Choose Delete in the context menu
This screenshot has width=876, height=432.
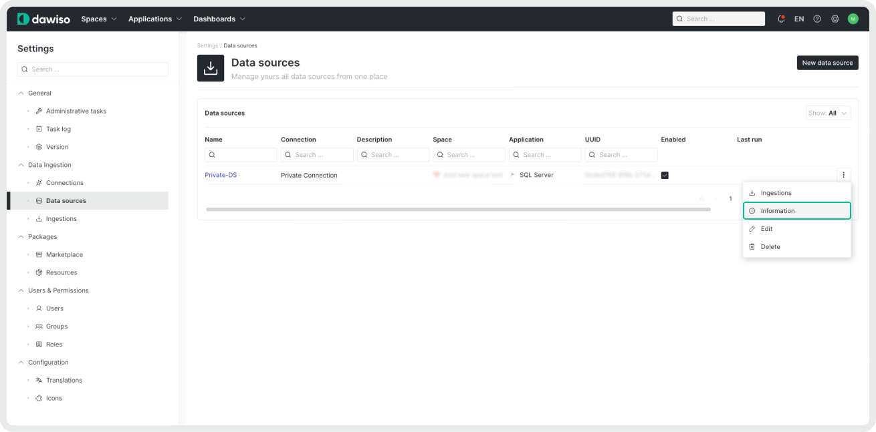coord(770,246)
